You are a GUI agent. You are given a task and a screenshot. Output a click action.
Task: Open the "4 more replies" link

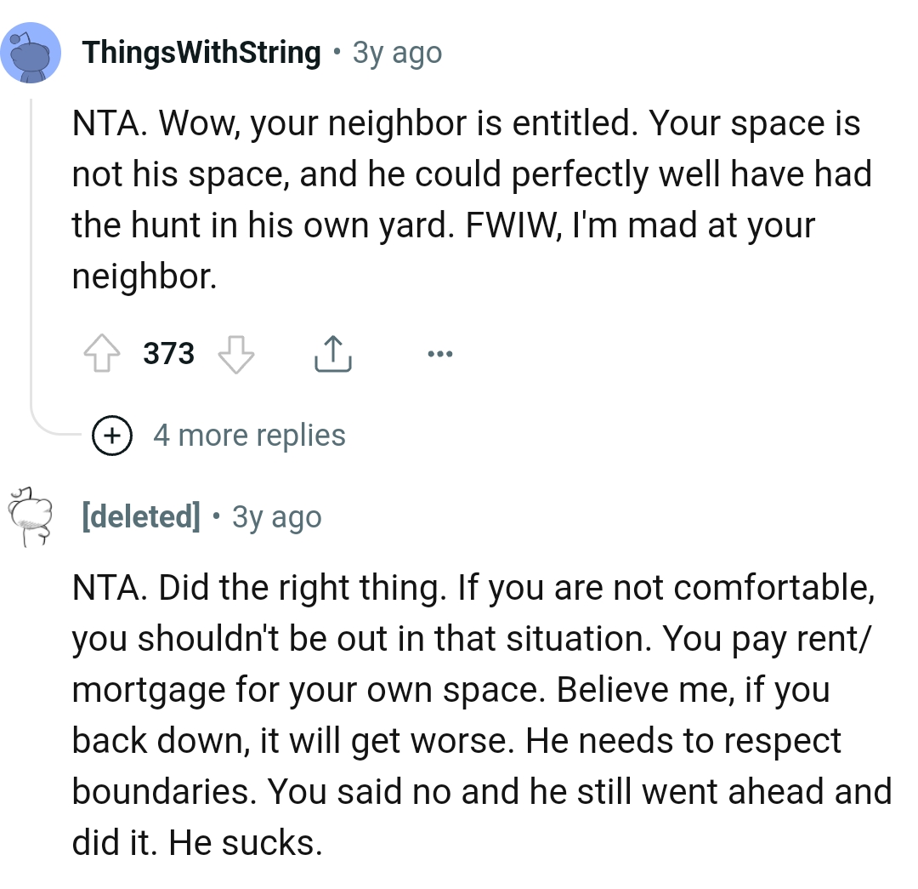tap(249, 436)
